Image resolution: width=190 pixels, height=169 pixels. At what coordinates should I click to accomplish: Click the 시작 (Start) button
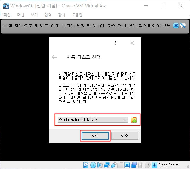[x=95, y=135]
